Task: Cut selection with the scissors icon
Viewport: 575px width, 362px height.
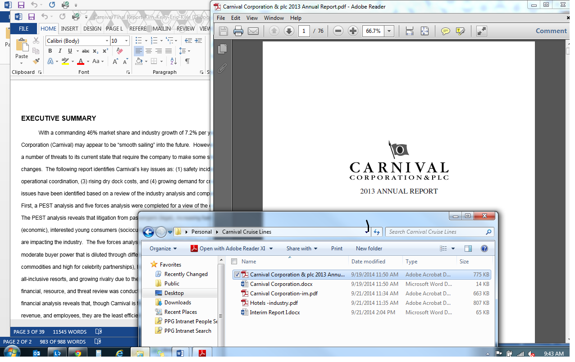Action: 37,41
